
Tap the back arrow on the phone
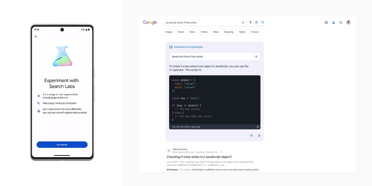point(36,37)
